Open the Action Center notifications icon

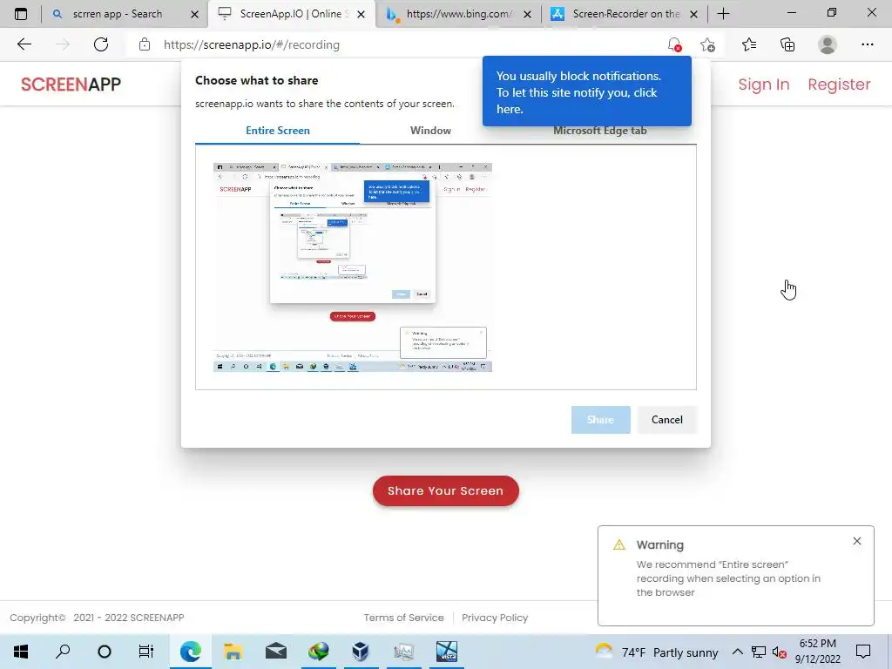click(863, 652)
